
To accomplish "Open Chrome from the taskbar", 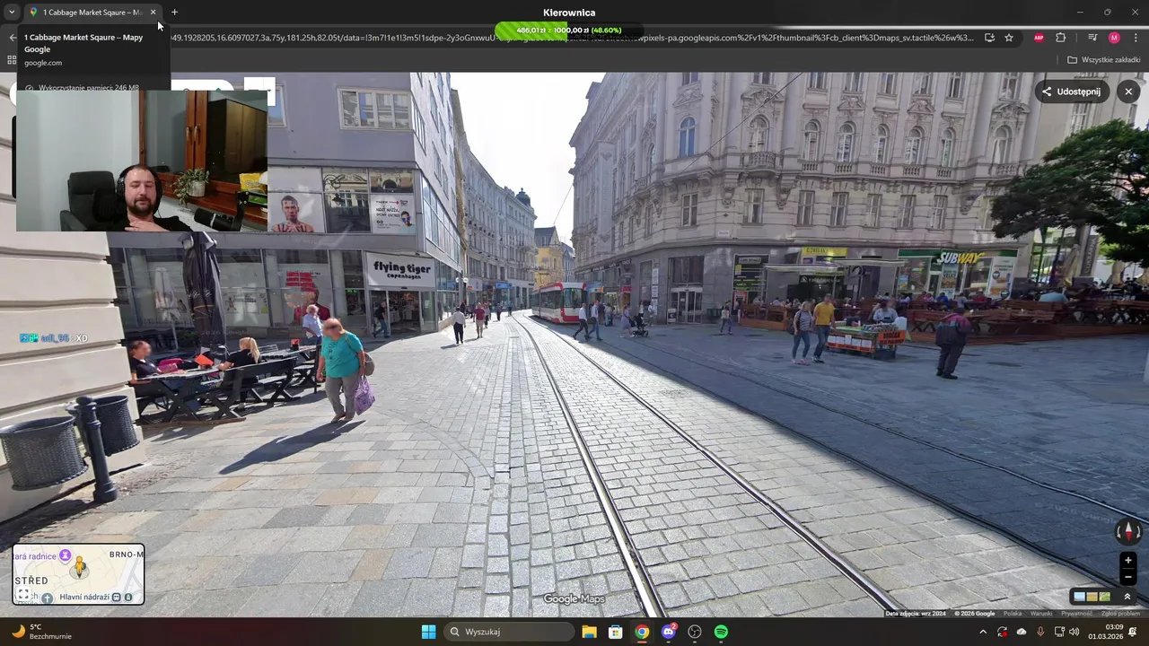I will click(642, 632).
